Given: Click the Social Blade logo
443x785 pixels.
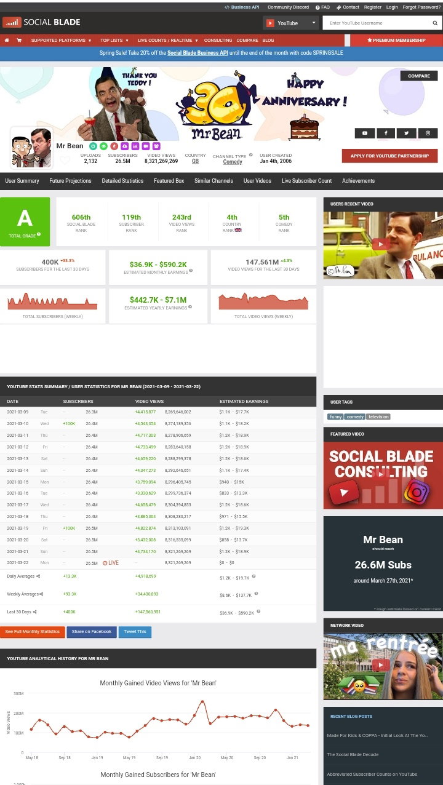Looking at the screenshot, I should pos(42,22).
